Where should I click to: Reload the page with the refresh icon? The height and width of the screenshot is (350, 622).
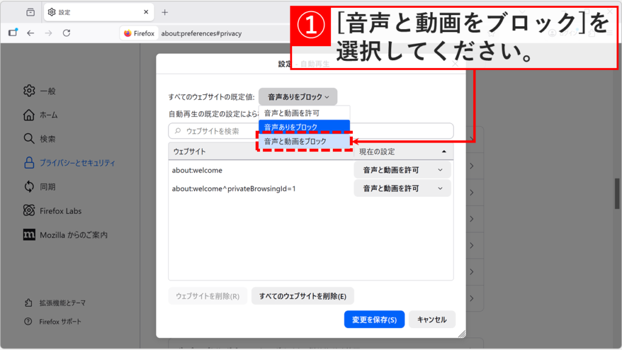(67, 33)
